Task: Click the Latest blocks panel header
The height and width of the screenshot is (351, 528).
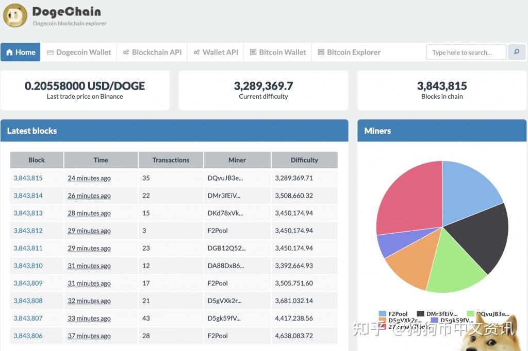Action: tap(174, 130)
